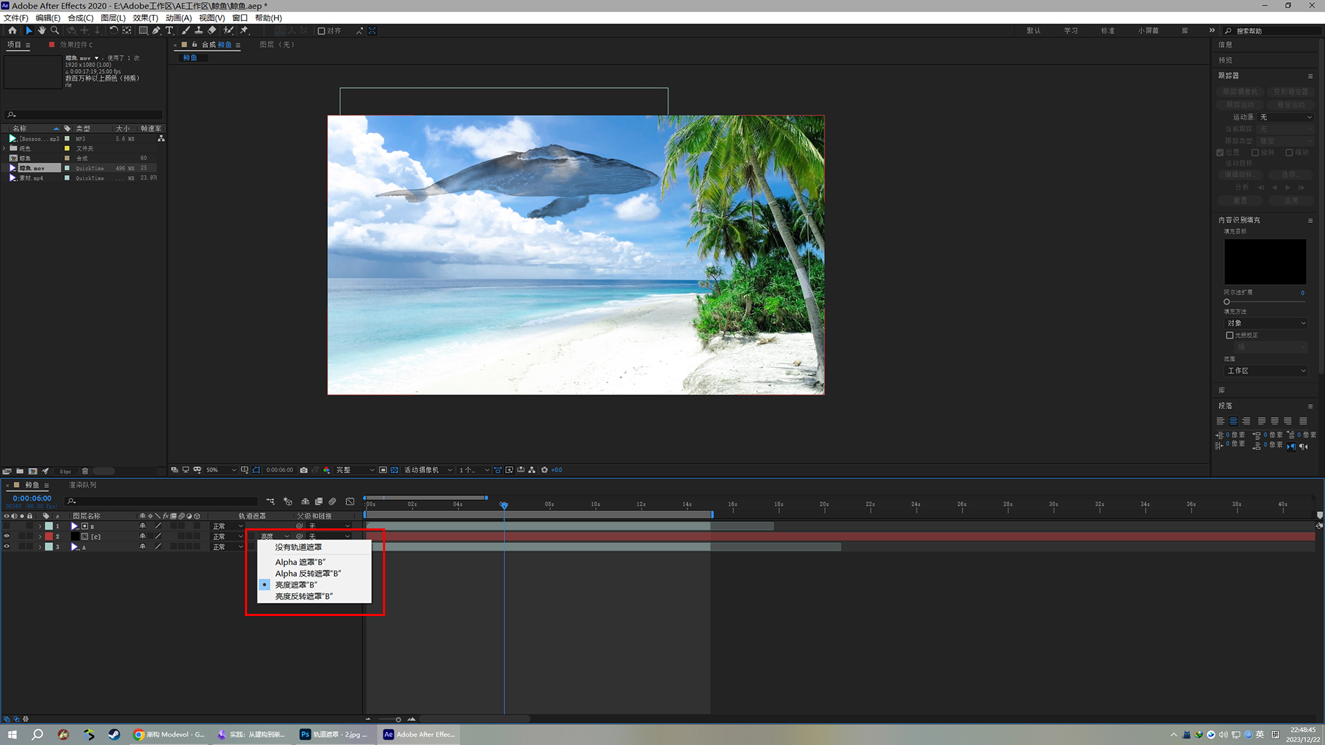Toggle visibility eye of layer 3 A
Screen dimensions: 1325x745
pos(7,546)
